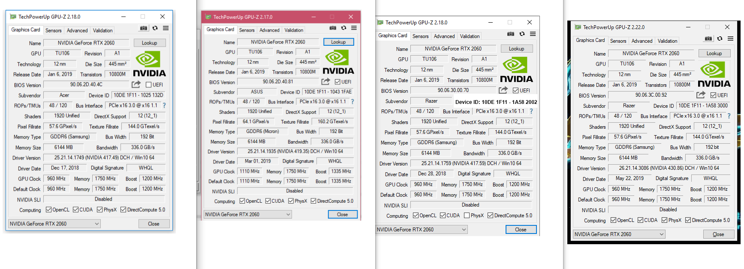Toggle CUDA checkbox in ASUS window
The width and height of the screenshot is (744, 269).
click(268, 201)
